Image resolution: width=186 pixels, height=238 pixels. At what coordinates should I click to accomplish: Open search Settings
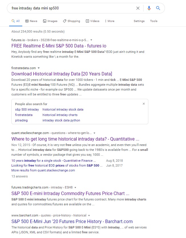tap(139, 21)
